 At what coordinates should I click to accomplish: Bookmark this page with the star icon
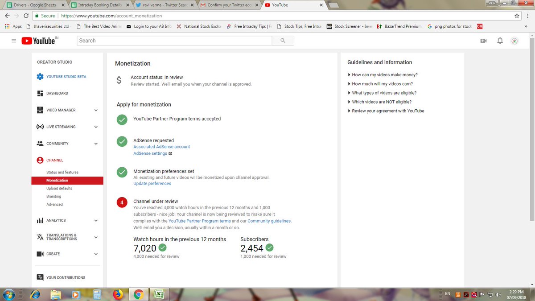pyautogui.click(x=517, y=16)
